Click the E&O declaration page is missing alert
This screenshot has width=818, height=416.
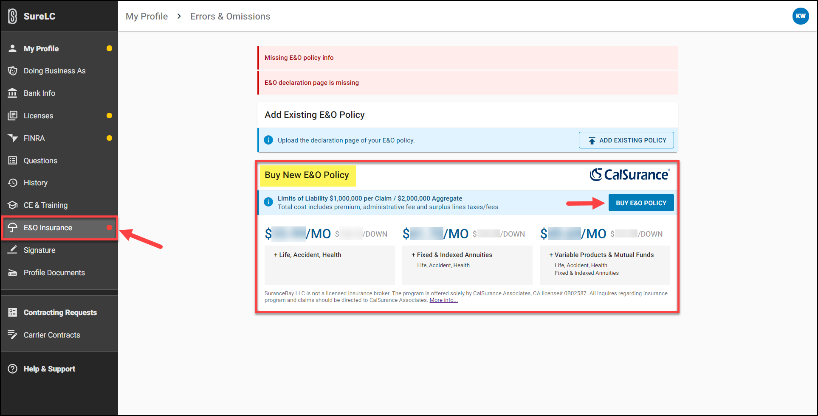pyautogui.click(x=467, y=83)
